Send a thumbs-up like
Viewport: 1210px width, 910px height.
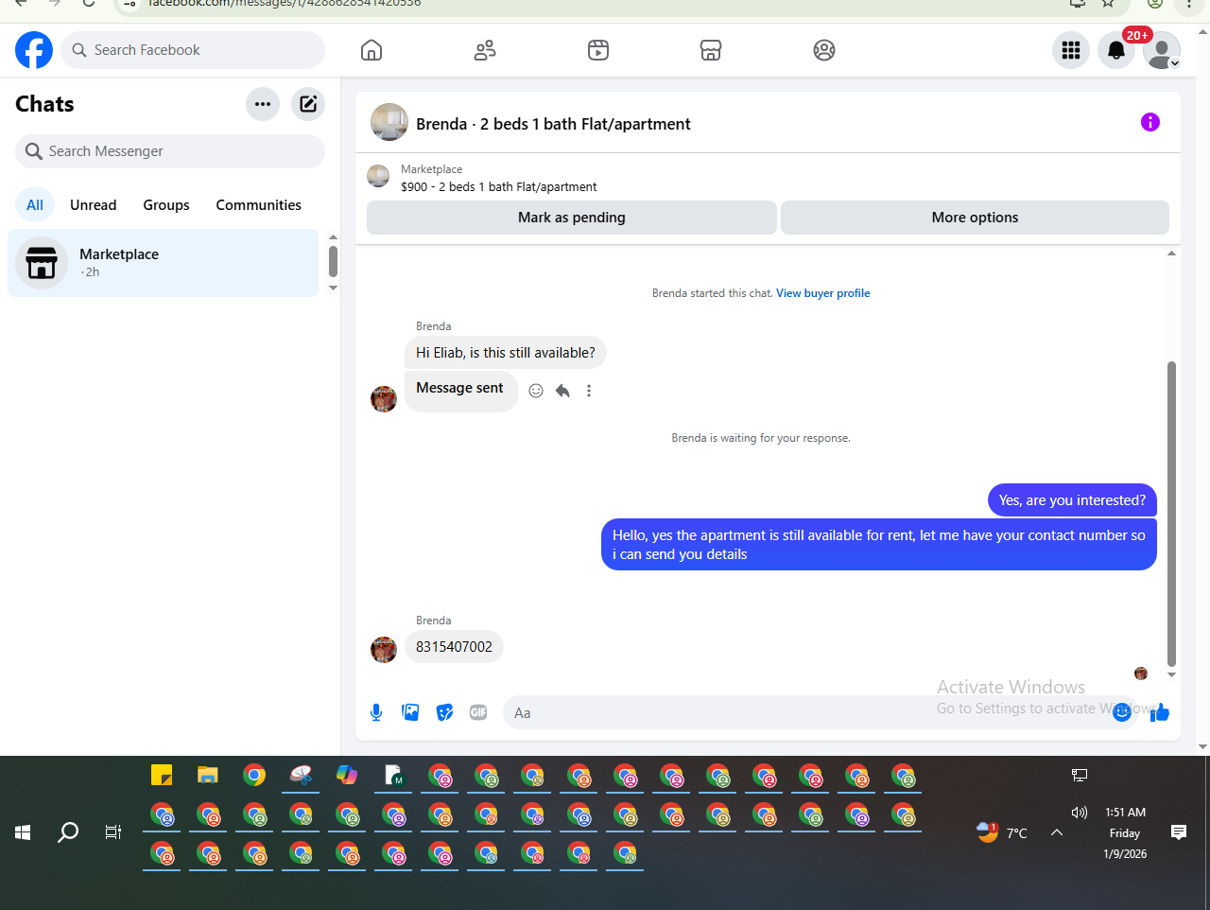click(1160, 712)
